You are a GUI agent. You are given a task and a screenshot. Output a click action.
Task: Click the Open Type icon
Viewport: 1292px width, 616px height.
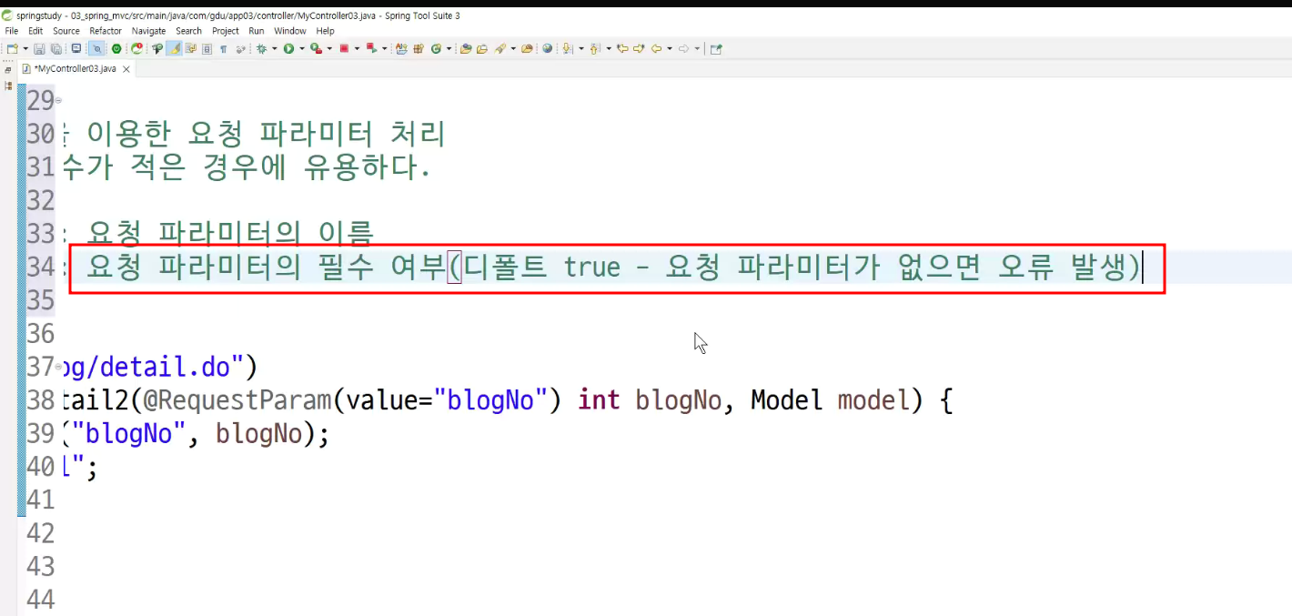466,49
